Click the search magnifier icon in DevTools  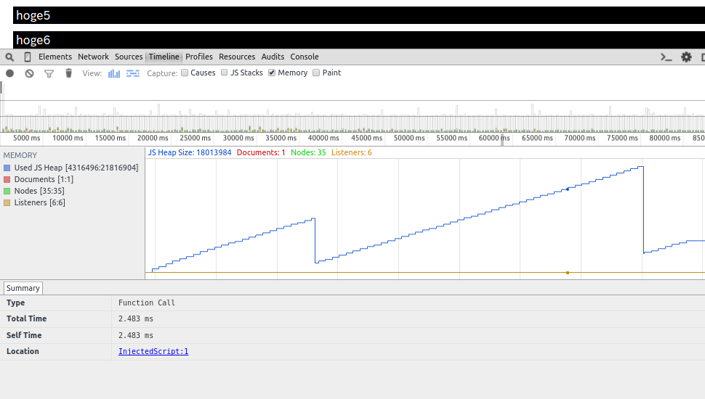tap(9, 57)
